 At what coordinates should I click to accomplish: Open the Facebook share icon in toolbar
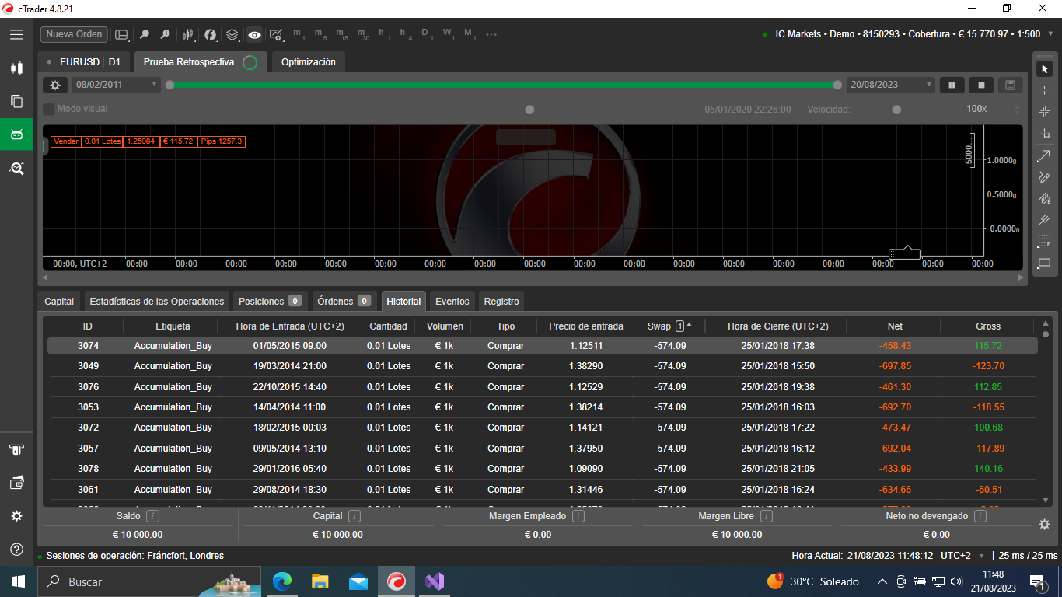pos(211,34)
